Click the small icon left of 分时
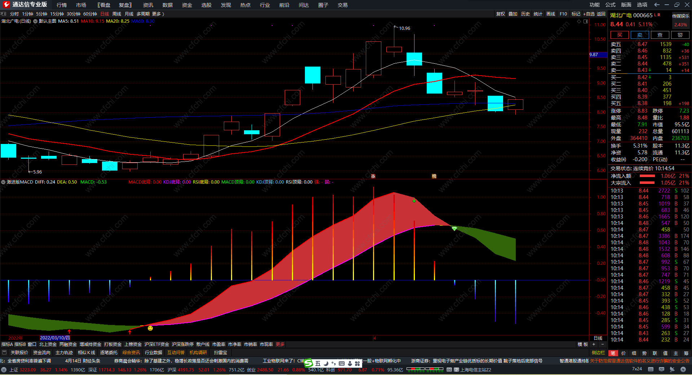The width and height of the screenshot is (692, 375). (x=4, y=14)
